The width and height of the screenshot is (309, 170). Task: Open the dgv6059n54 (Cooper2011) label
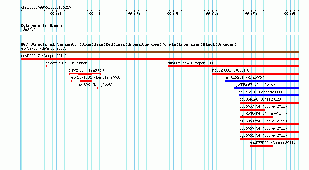[263, 121]
